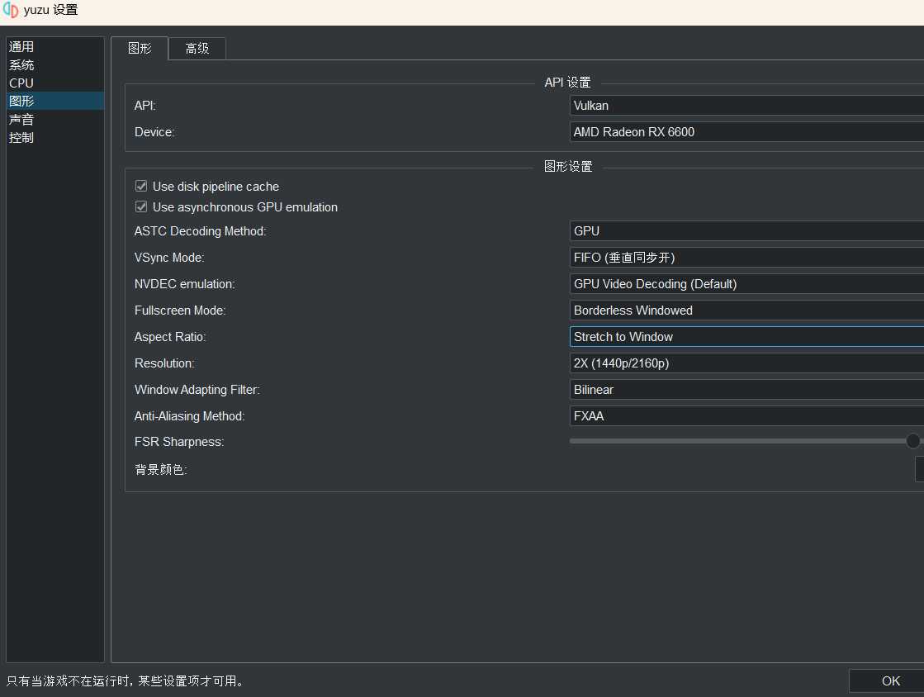Open the Resolution dropdown showing 2X
The height and width of the screenshot is (697, 924).
pos(743,363)
